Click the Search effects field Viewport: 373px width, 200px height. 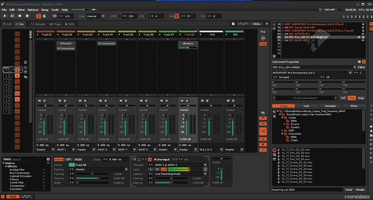(29, 159)
